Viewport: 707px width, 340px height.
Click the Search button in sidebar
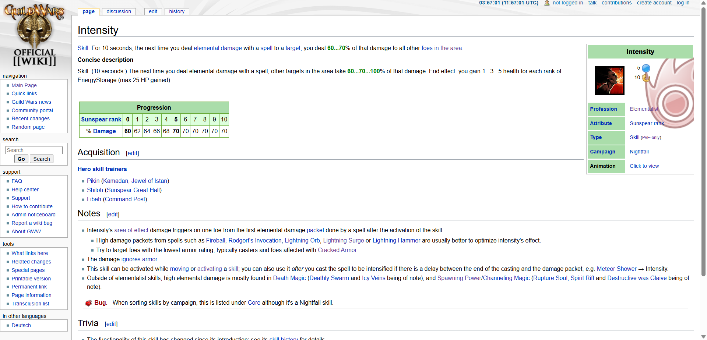pos(42,159)
